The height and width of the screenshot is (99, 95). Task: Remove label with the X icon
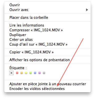click(x=11, y=73)
